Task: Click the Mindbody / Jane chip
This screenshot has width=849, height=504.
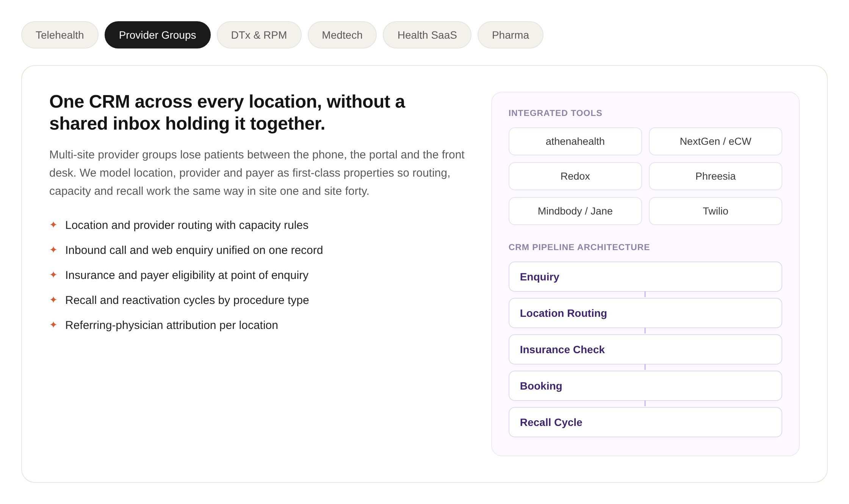Action: 575,211
